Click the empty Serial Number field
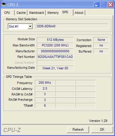The height and width of the screenshot is (136, 115). coord(55,63)
